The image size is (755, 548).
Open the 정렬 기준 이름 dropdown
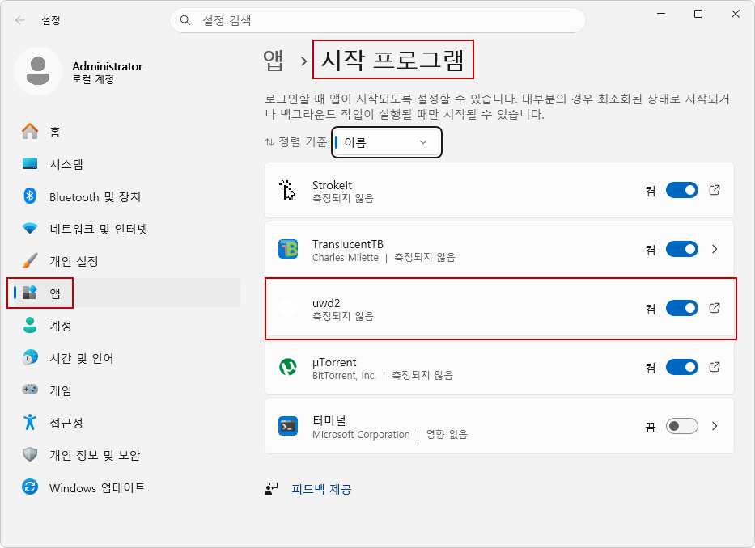[x=387, y=142]
